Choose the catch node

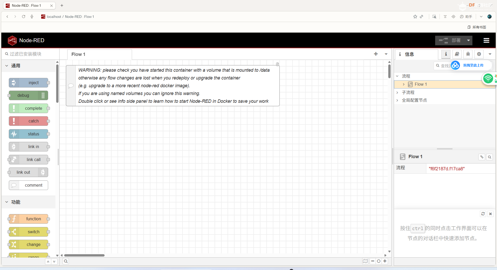(28, 121)
